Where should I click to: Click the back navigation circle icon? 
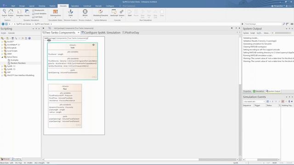coord(3,24)
